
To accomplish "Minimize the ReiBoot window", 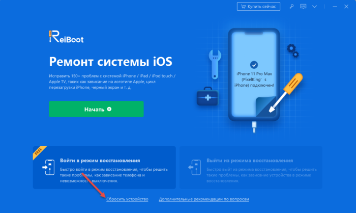I will tap(335, 7).
